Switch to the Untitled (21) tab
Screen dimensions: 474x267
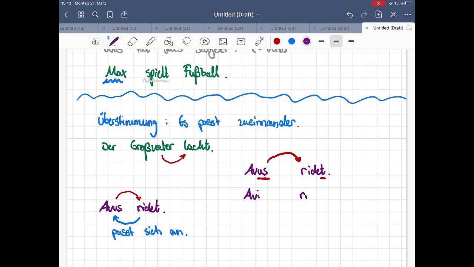(178, 28)
